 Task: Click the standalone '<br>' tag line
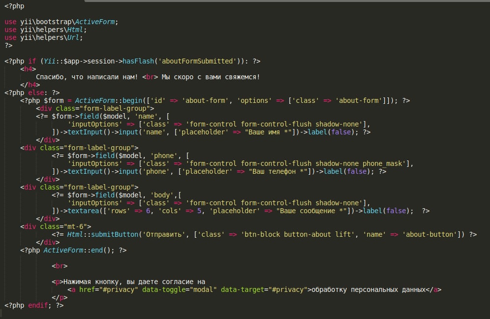coord(60,266)
